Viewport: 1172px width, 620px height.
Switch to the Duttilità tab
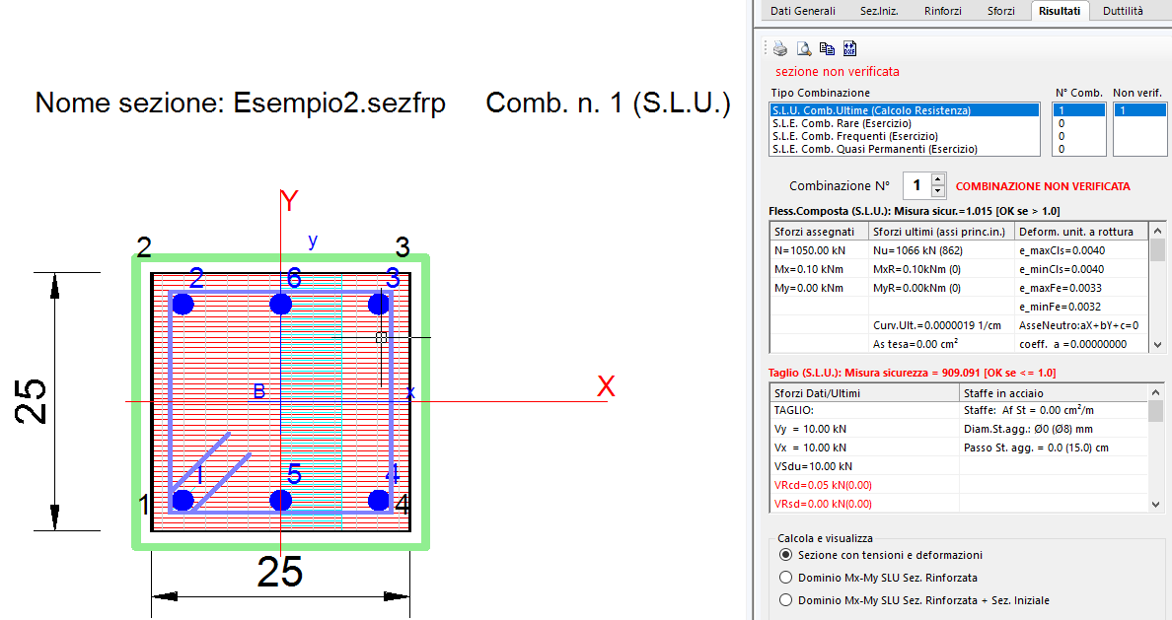[1123, 11]
